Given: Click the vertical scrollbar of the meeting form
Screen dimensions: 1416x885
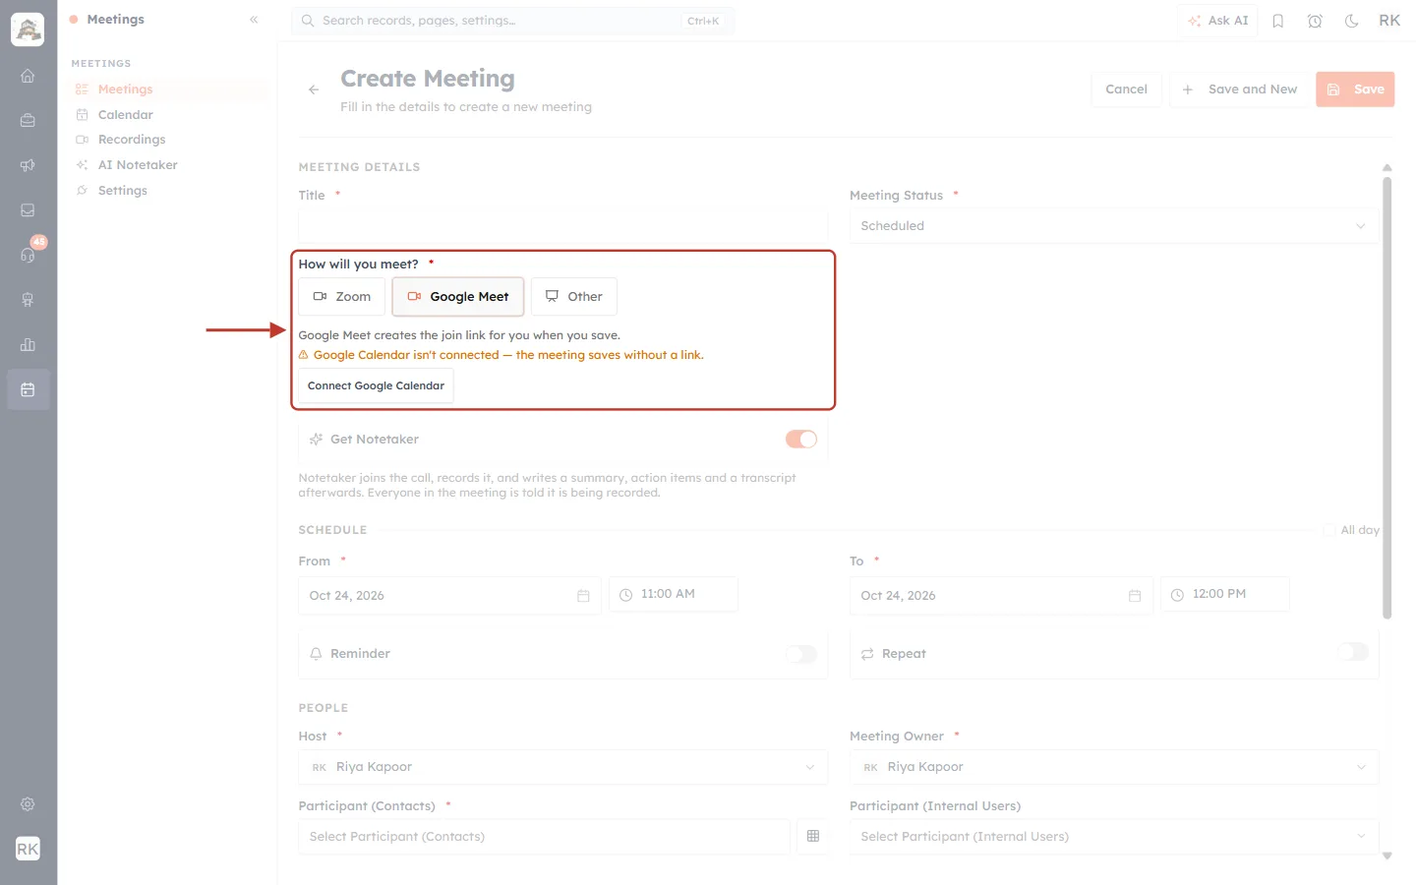Looking at the screenshot, I should click(x=1387, y=398).
